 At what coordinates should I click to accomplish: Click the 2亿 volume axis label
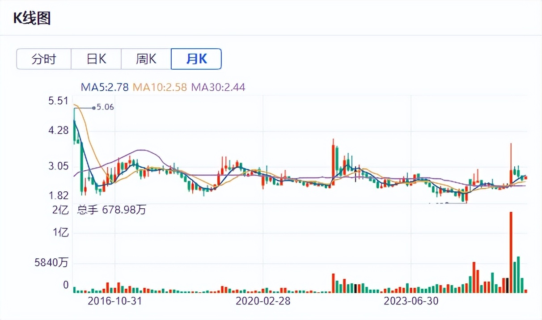click(60, 210)
